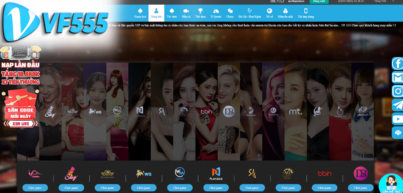Select the Sòng bài tab

point(156,13)
